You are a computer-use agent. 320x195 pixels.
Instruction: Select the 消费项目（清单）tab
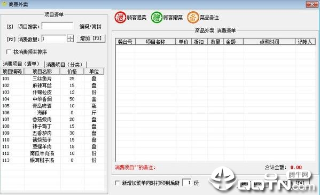[22, 64]
